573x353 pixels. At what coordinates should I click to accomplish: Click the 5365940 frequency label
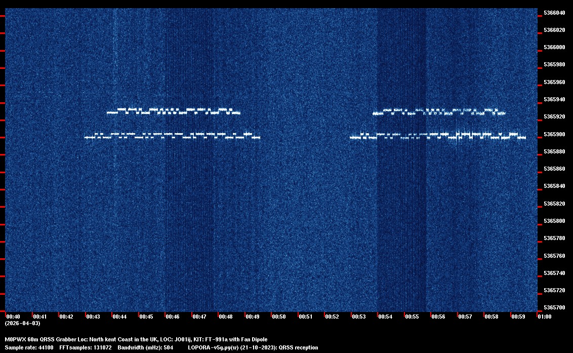pos(554,100)
